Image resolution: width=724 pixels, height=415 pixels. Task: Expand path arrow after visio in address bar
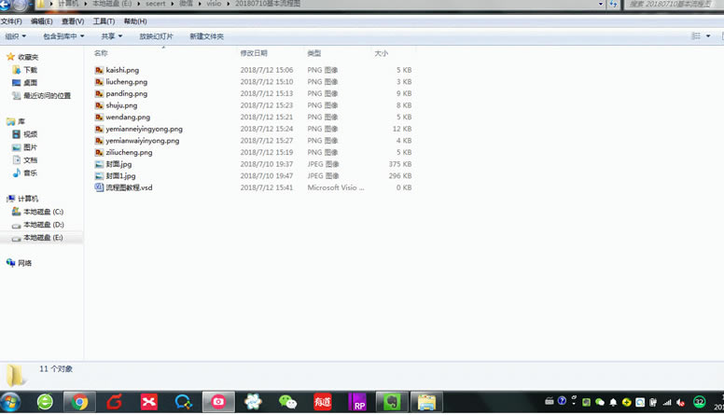[228, 4]
